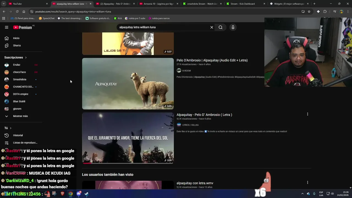Open the Software gratuito bookmark
The width and height of the screenshot is (352, 198).
pos(98,18)
